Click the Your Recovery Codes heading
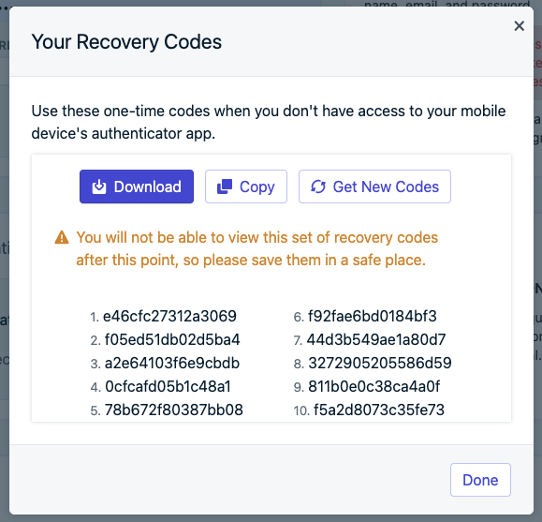Screen dimensions: 542x522 click(x=126, y=42)
